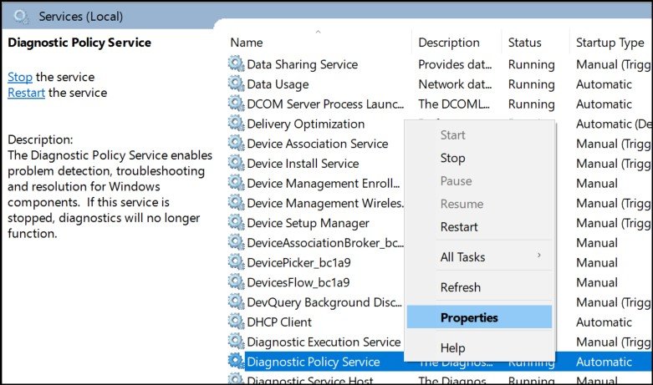This screenshot has height=385, width=653.
Task: Click the Delivery Optimization service gear icon
Action: click(237, 124)
